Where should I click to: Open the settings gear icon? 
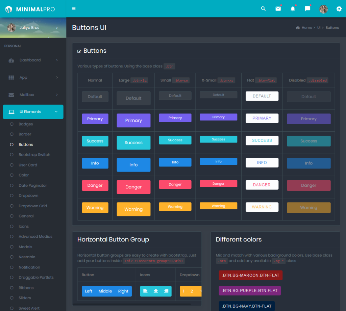point(339,9)
